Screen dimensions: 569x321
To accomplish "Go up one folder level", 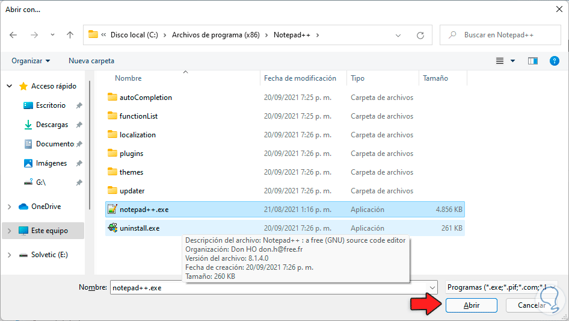I will tap(70, 35).
